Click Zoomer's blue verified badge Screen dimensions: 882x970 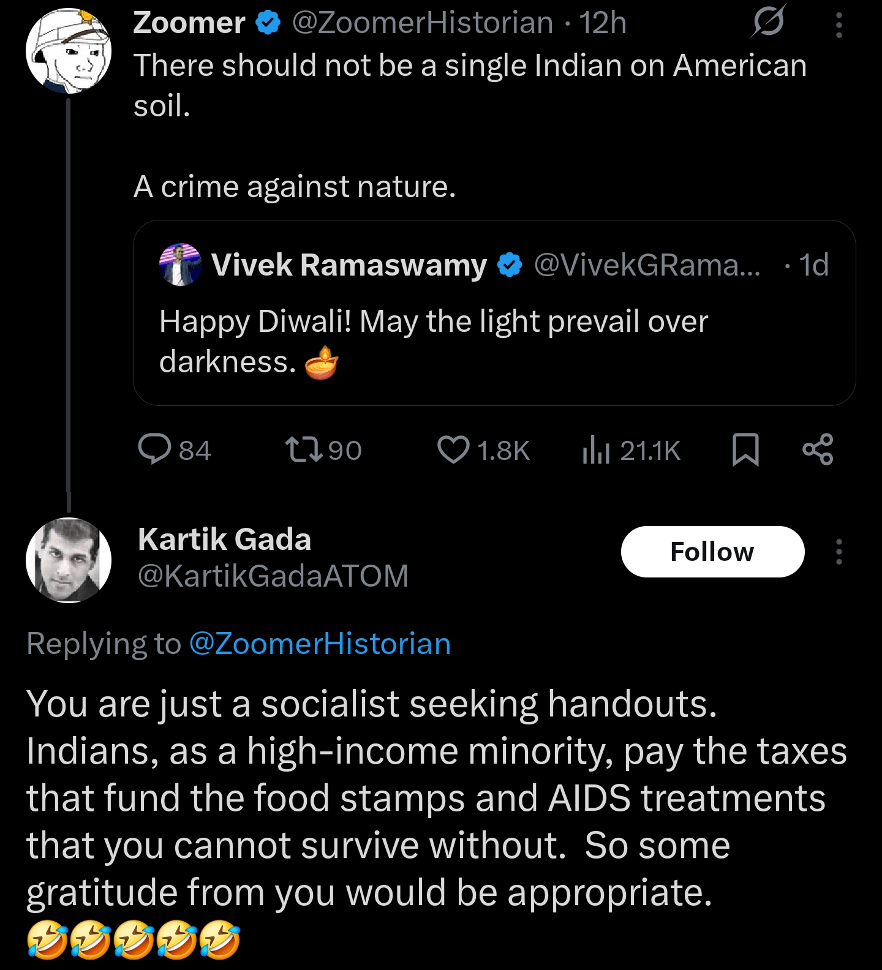click(x=268, y=23)
